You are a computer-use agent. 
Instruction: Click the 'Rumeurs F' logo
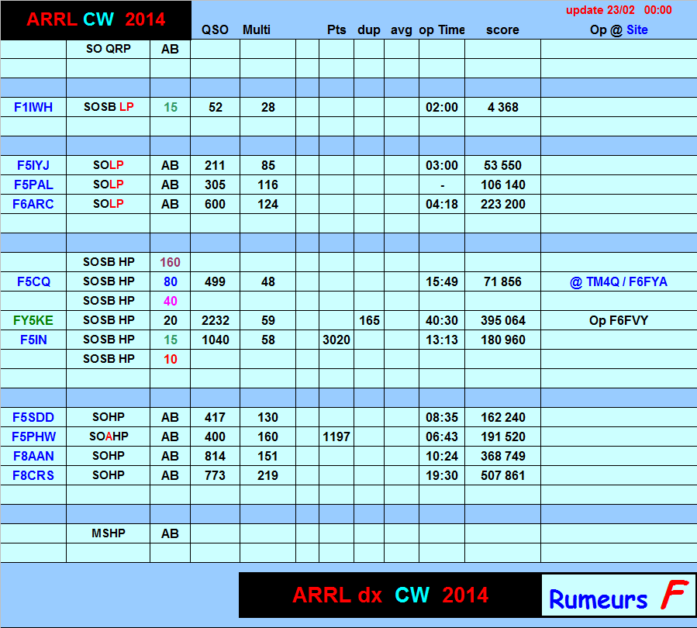point(619,595)
